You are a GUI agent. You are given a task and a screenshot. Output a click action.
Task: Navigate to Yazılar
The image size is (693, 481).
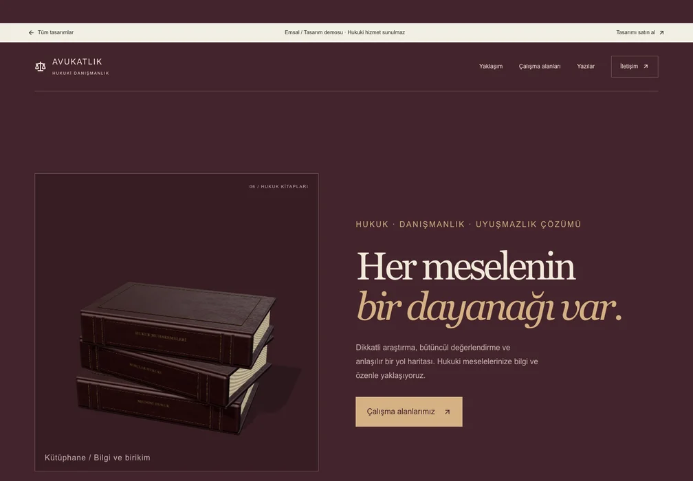point(586,66)
